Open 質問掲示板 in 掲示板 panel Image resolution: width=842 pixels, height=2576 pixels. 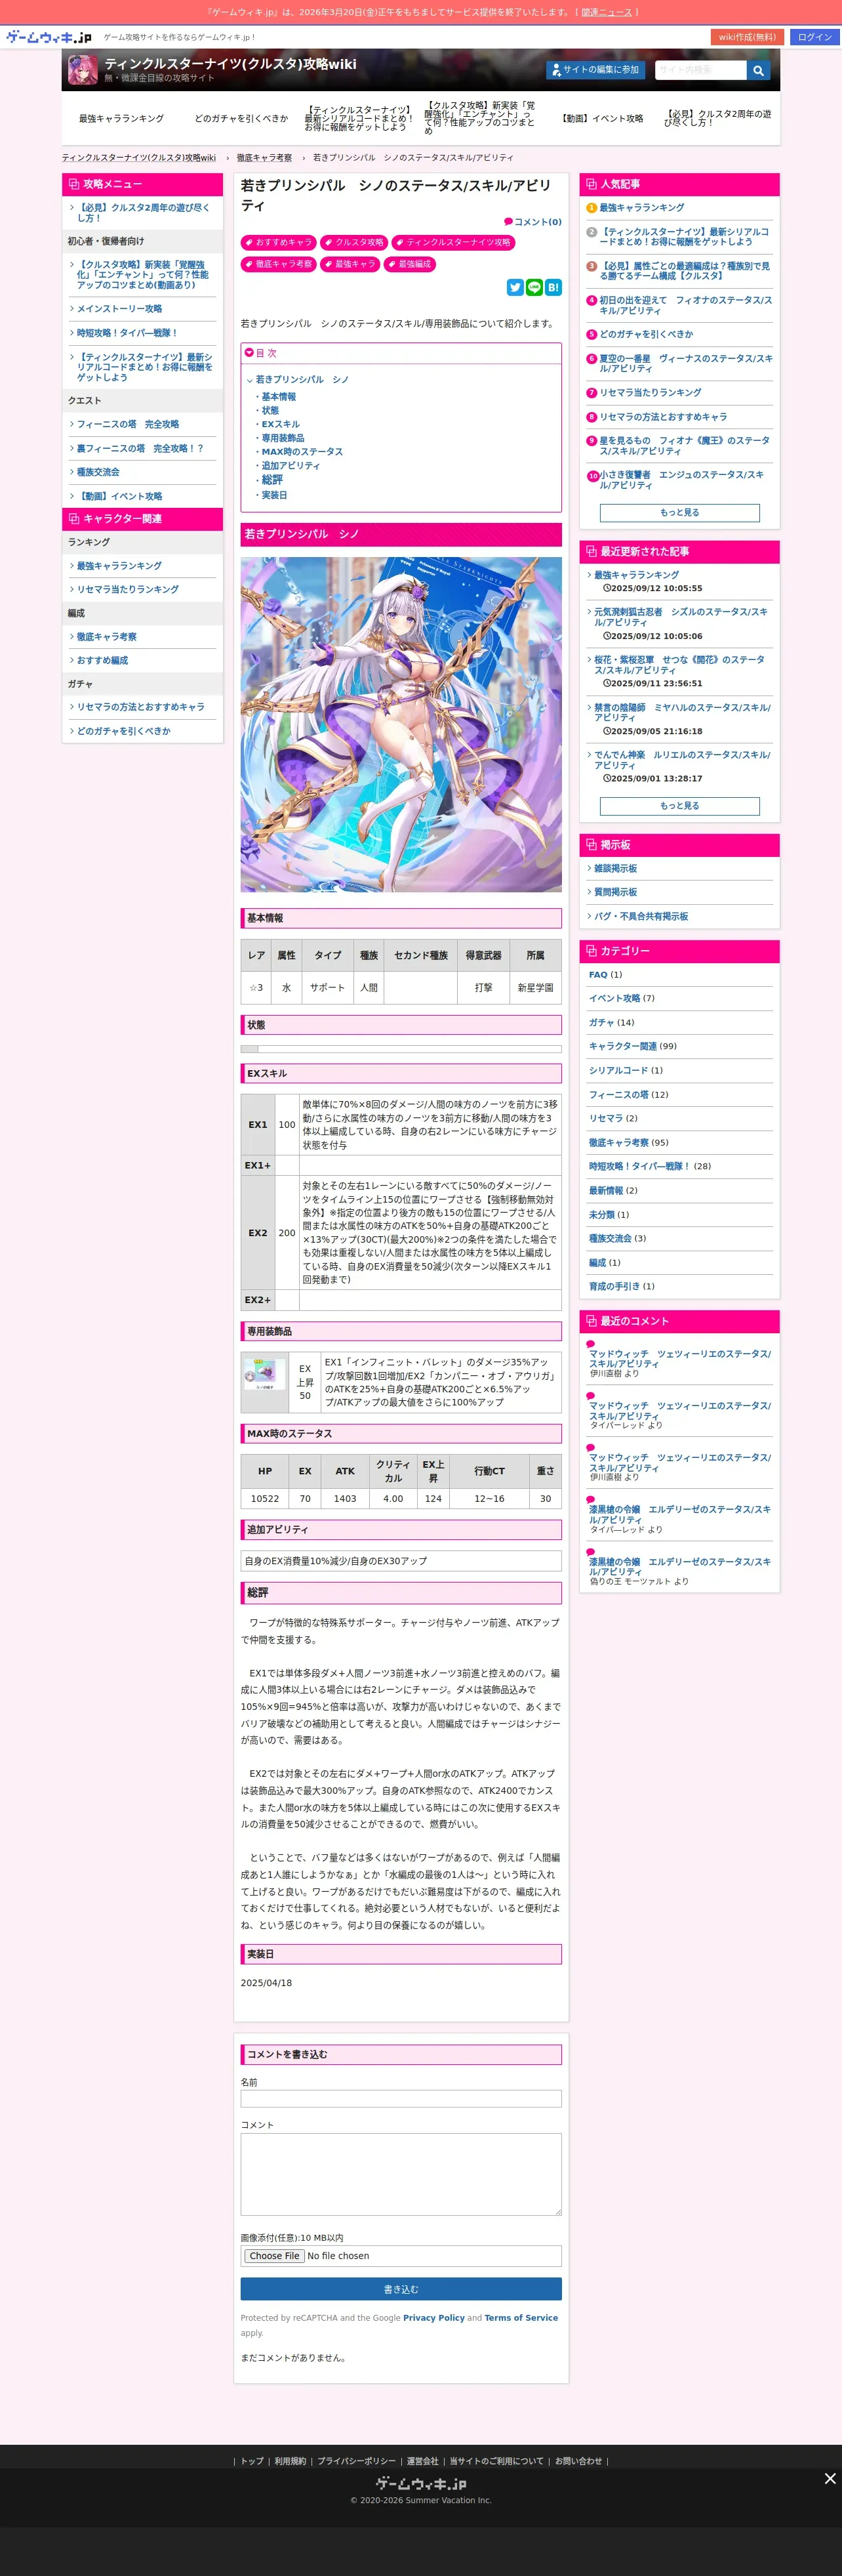[x=615, y=892]
